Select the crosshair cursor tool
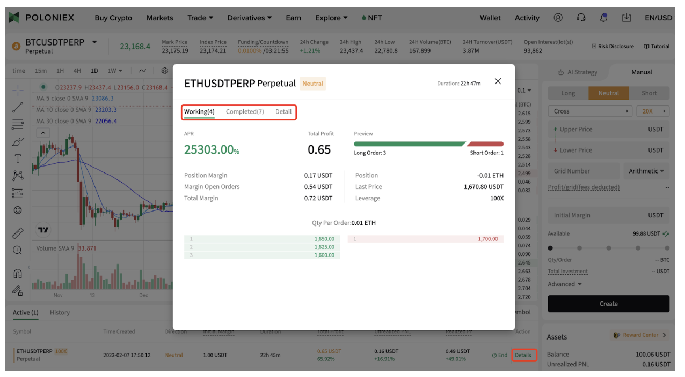 pyautogui.click(x=18, y=89)
